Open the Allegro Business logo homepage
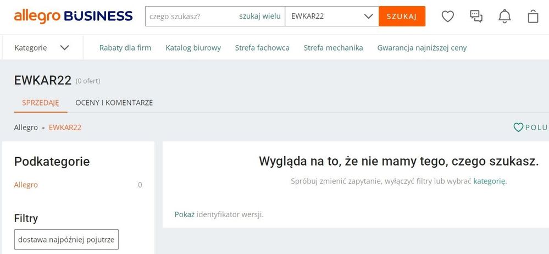Viewport: 549px width, 254px height. [x=73, y=16]
